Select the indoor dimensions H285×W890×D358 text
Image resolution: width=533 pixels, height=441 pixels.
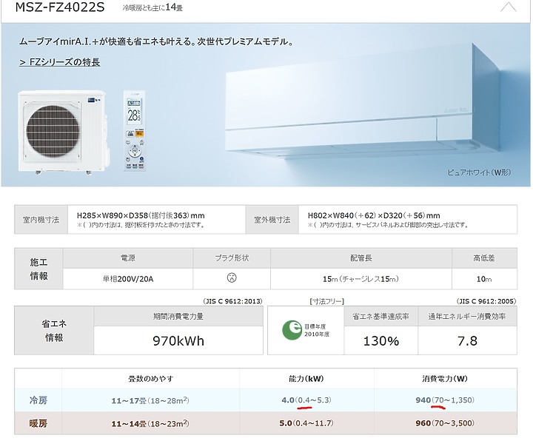pos(141,215)
